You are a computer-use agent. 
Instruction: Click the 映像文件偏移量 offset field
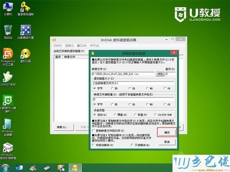point(134,99)
